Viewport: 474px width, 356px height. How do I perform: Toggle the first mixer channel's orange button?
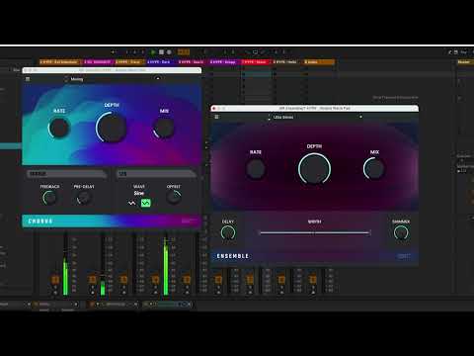click(x=55, y=280)
